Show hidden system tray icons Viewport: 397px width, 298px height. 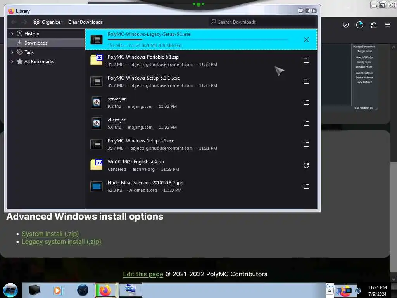[x=330, y=291]
